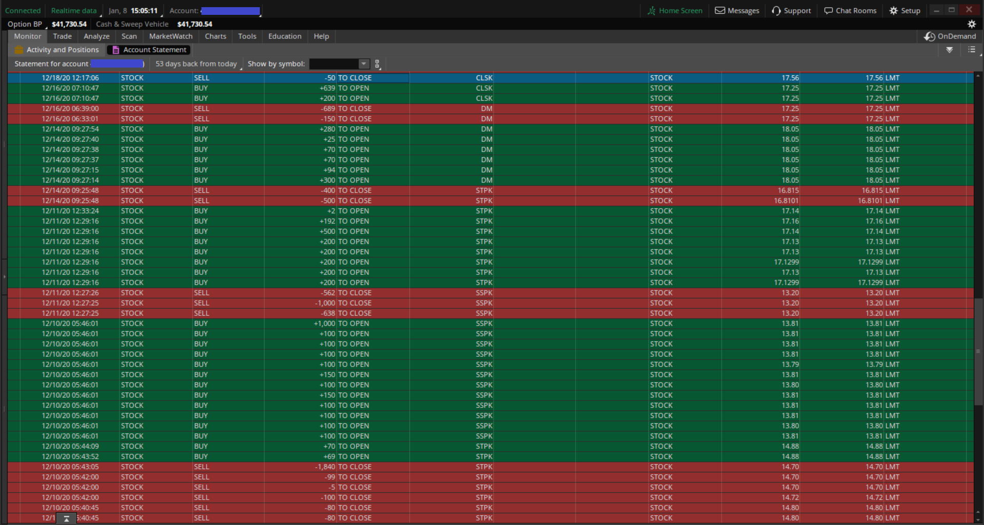
Task: Click the '17.16 LMT' order price
Action: [x=883, y=221]
